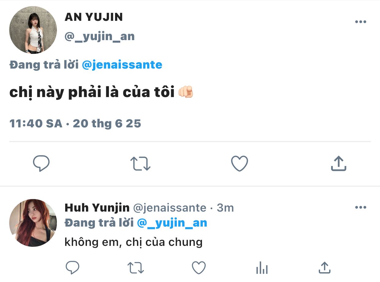Open Huh Yunjin display name
Image resolution: width=380 pixels, height=282 pixels.
click(97, 208)
